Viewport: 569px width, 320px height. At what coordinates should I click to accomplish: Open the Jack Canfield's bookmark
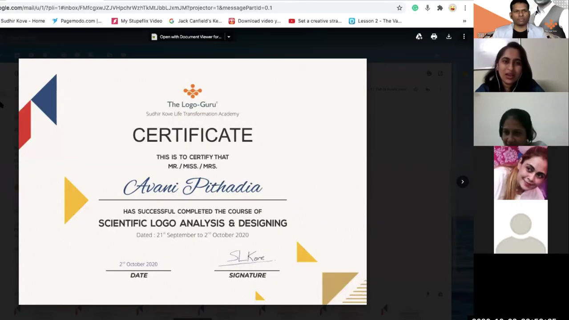195,21
